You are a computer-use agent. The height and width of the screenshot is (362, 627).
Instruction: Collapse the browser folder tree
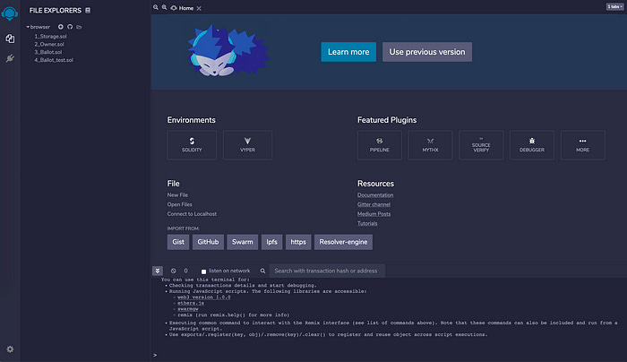[28, 27]
